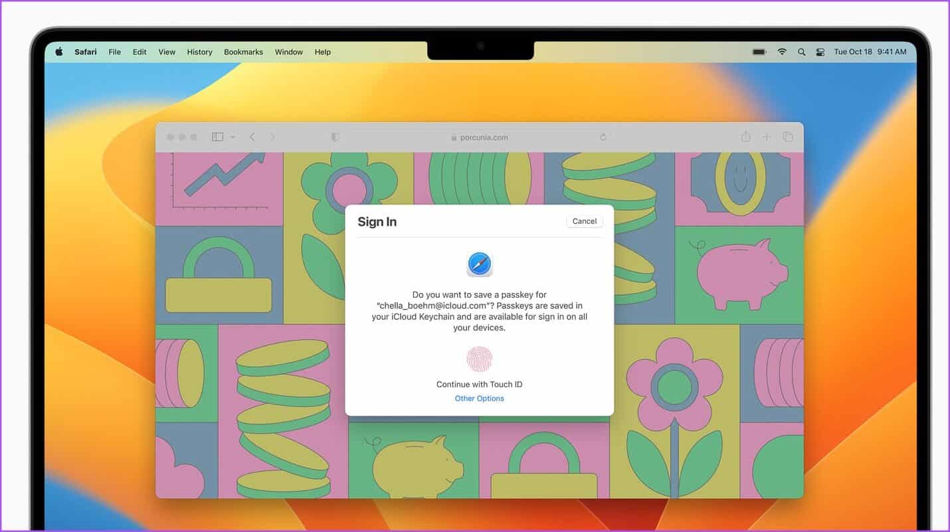Click the passkey prompt message text
This screenshot has width=950, height=532.
480,311
